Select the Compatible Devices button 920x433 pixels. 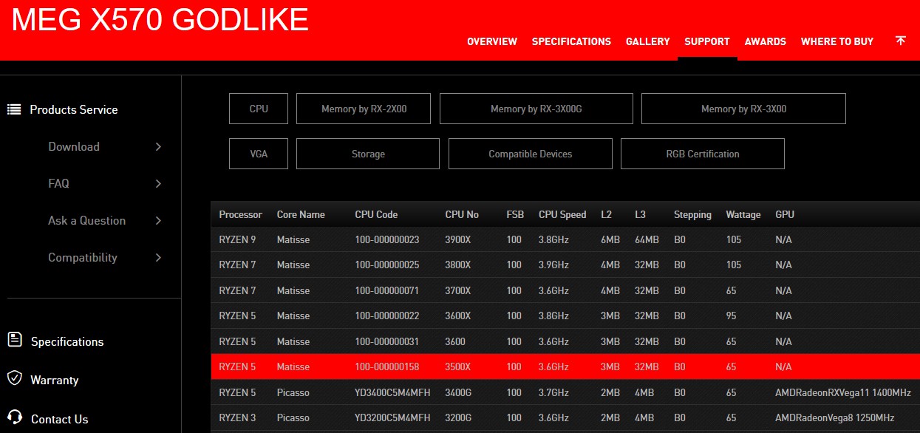pyautogui.click(x=531, y=154)
